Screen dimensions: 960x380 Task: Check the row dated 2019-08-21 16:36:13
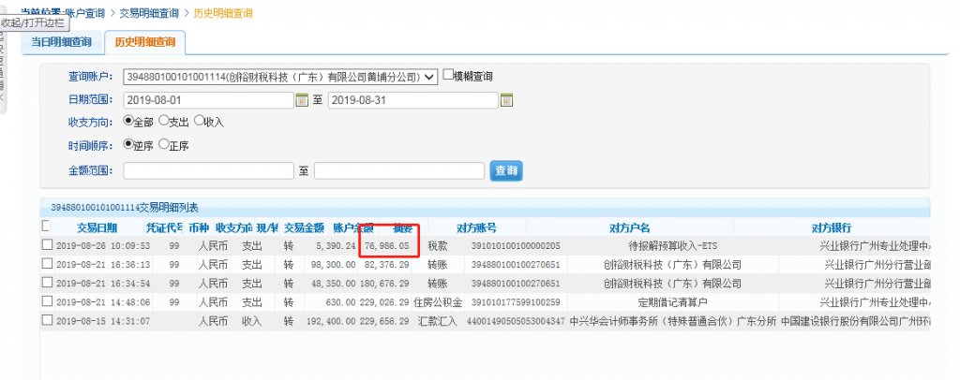coord(47,264)
